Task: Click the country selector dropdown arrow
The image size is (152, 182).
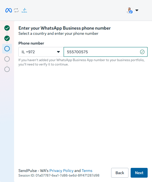Action: click(58, 52)
